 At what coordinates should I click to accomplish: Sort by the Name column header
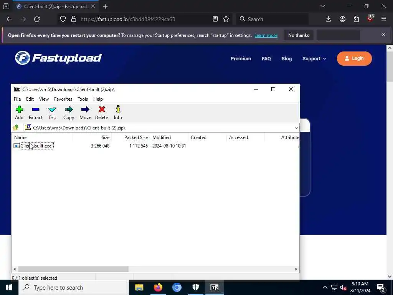pos(43,138)
